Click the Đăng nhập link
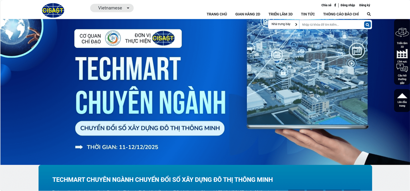The height and width of the screenshot is (191, 410). [348, 5]
